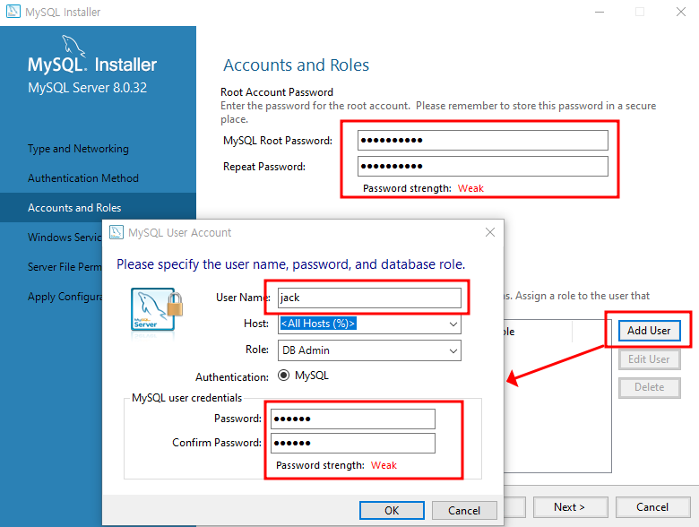699x527 pixels.
Task: Click the MySQL Installer title bar icon
Action: [x=13, y=11]
